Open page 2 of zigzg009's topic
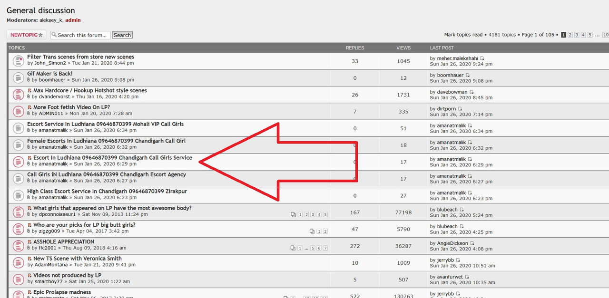 (x=325, y=231)
